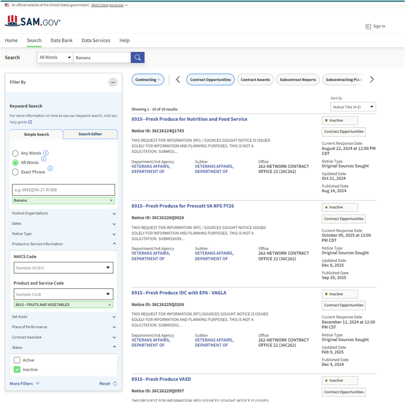
Task: Select the Exact Phrase radio button
Action: [15, 172]
